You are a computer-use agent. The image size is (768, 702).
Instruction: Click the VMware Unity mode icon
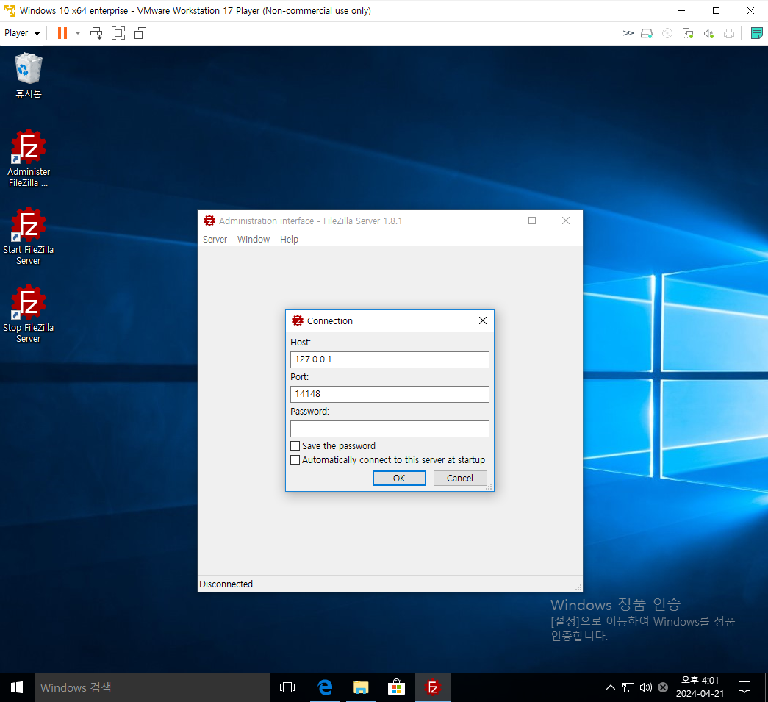coord(140,33)
